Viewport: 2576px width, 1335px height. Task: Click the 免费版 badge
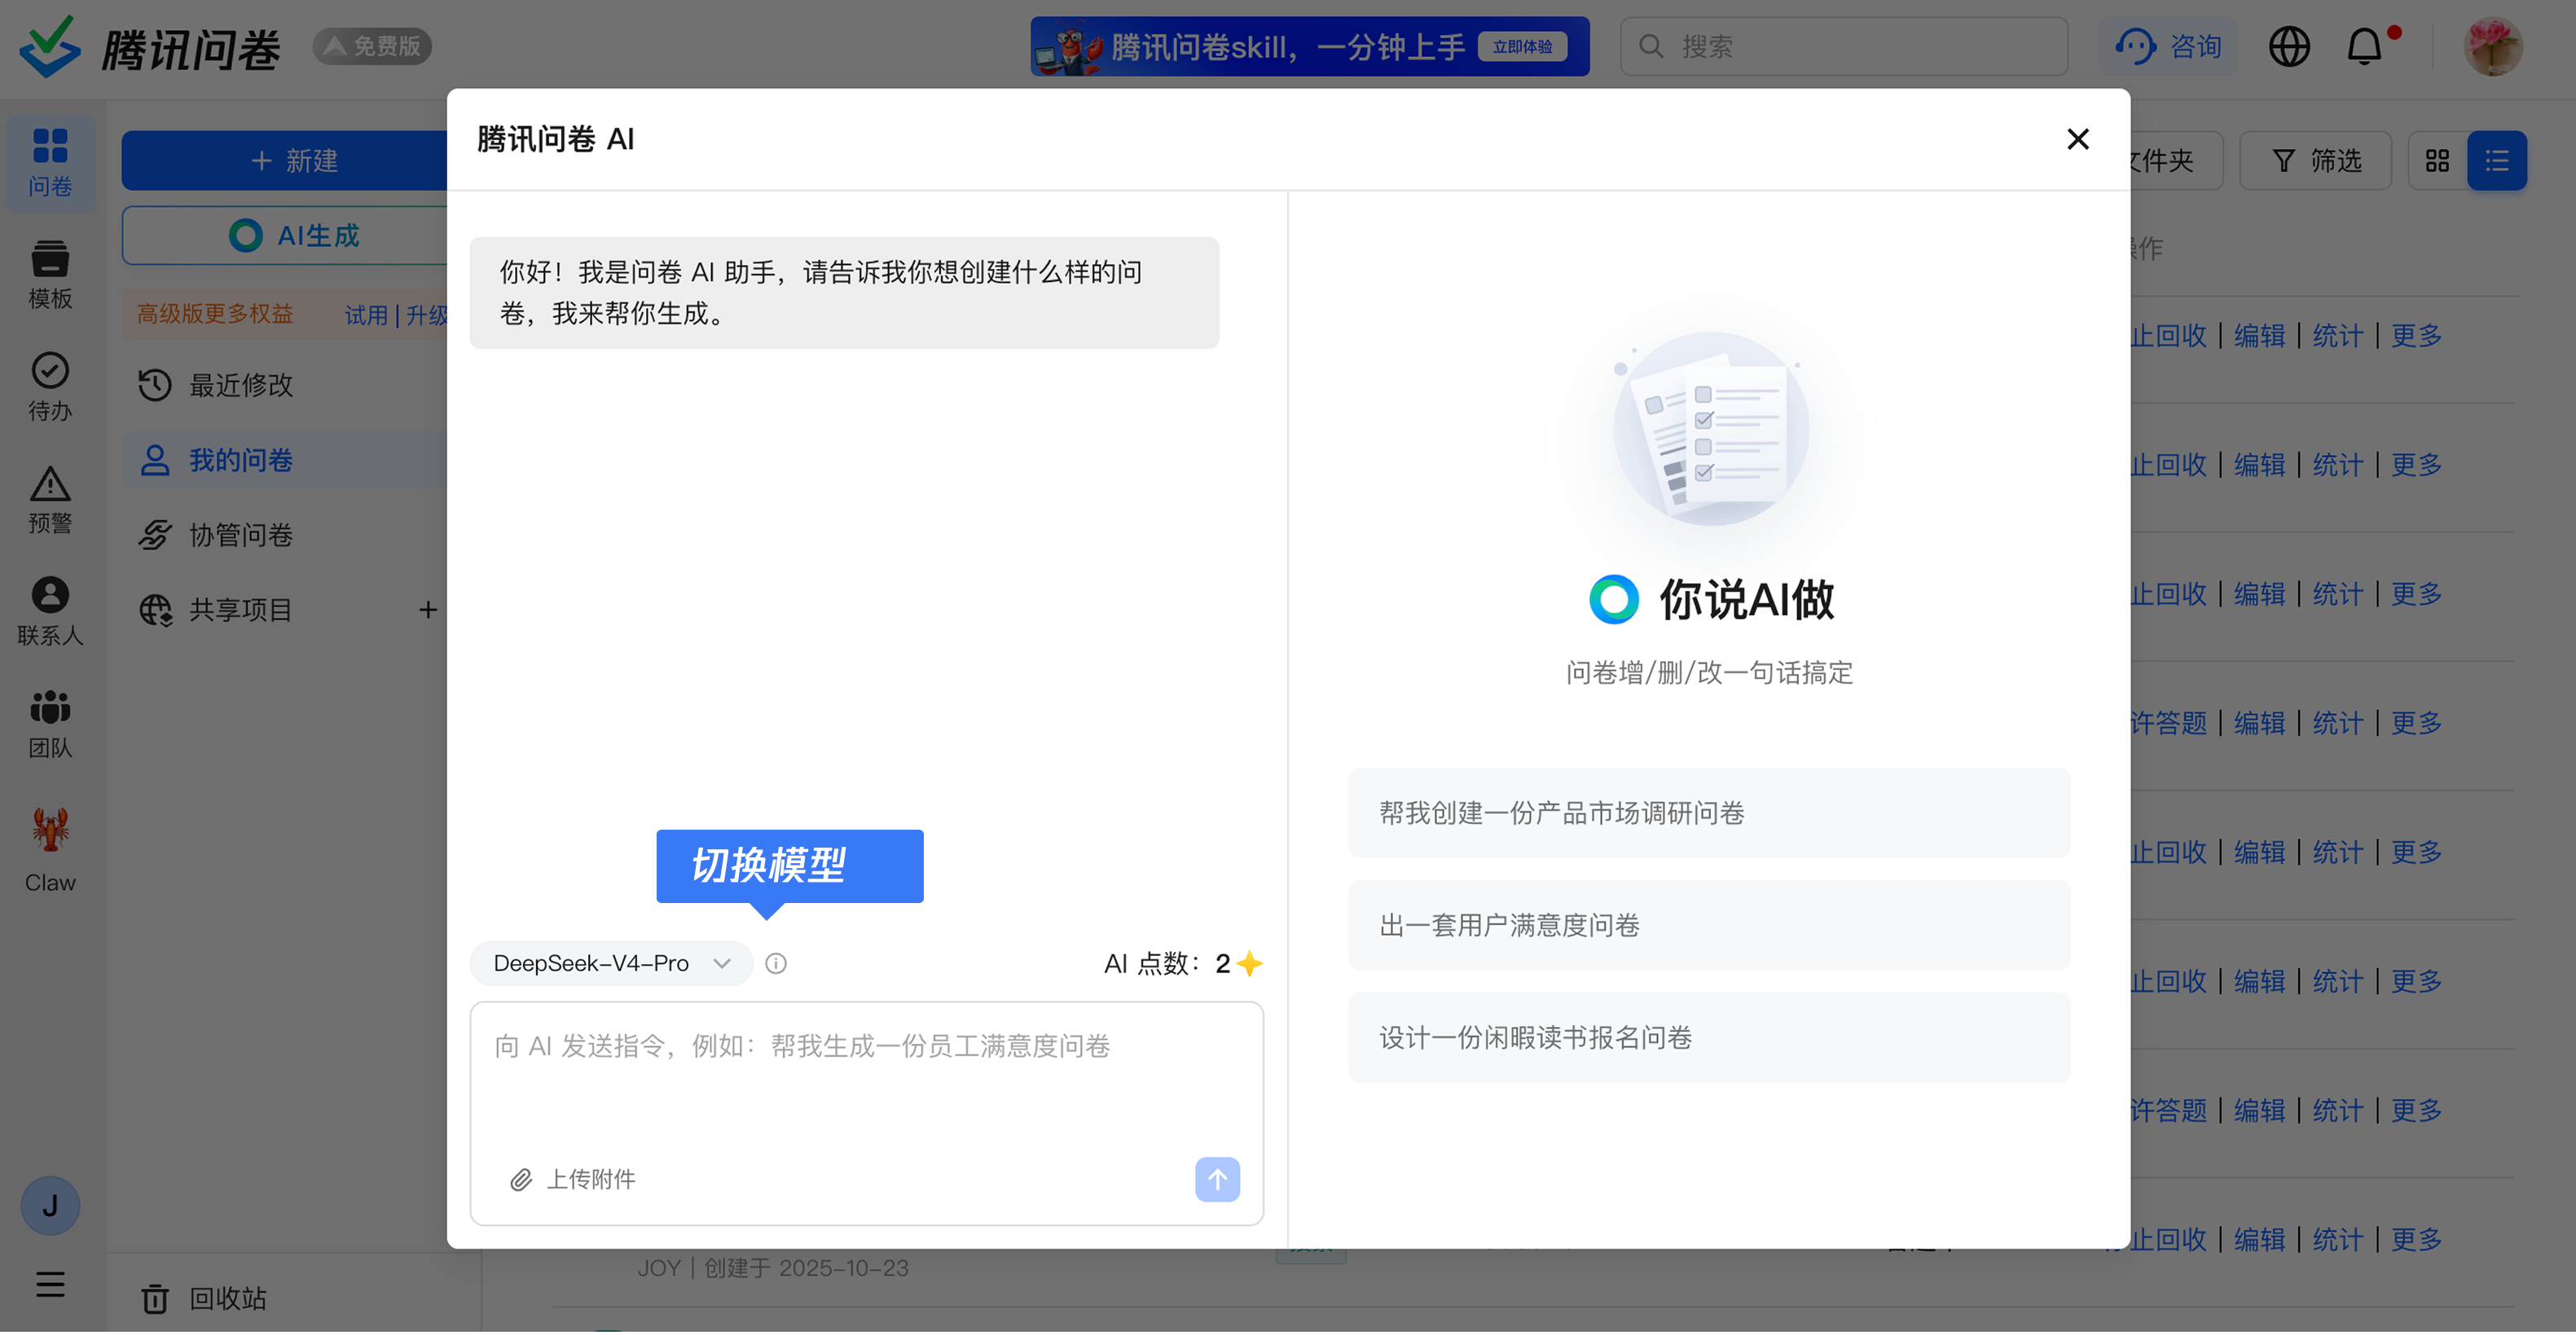(372, 46)
